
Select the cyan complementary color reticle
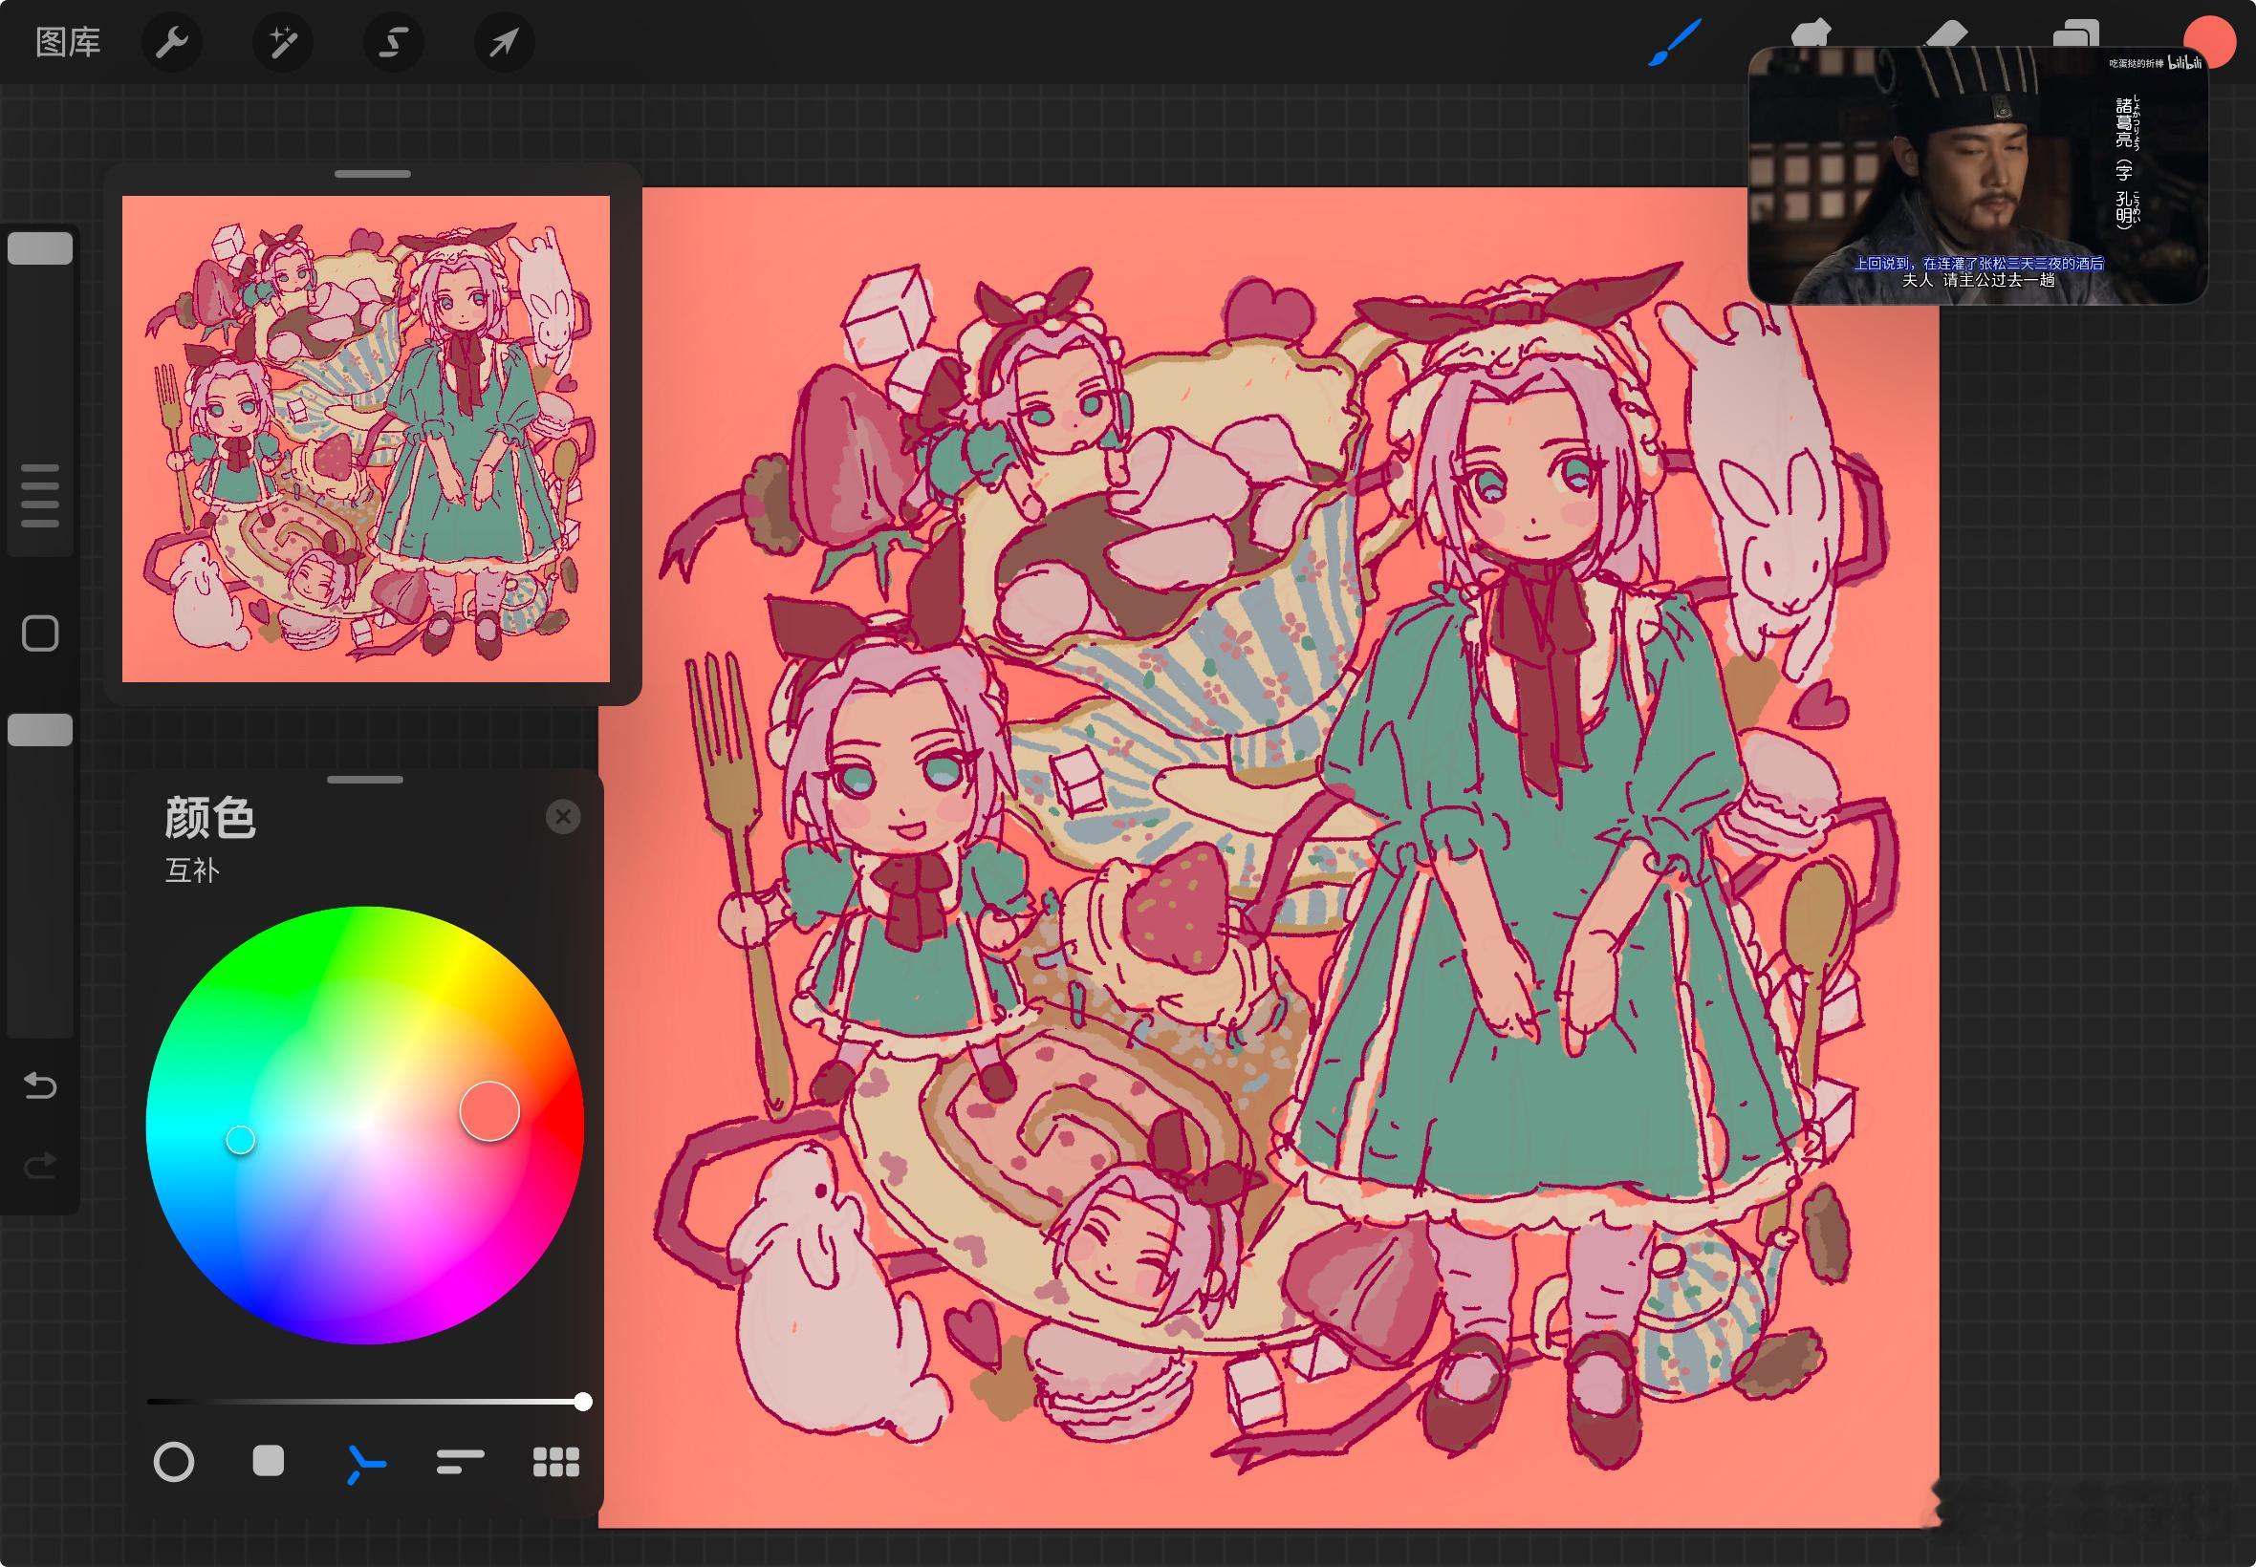coord(241,1140)
